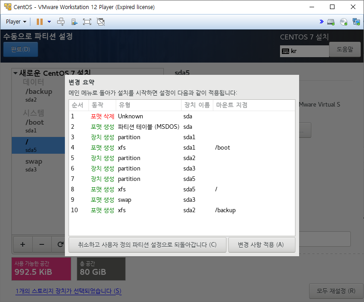Minimize the VMware Player window

[x=312, y=7]
